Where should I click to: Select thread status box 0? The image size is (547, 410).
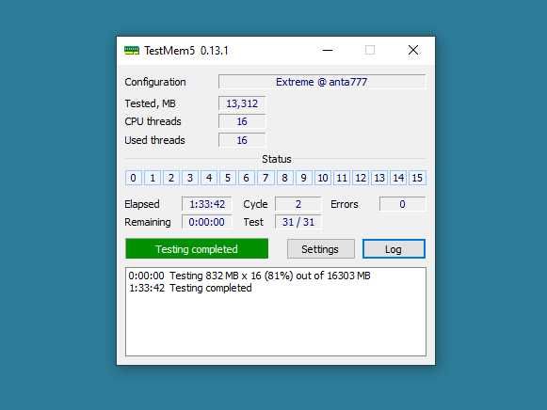pyautogui.click(x=134, y=178)
